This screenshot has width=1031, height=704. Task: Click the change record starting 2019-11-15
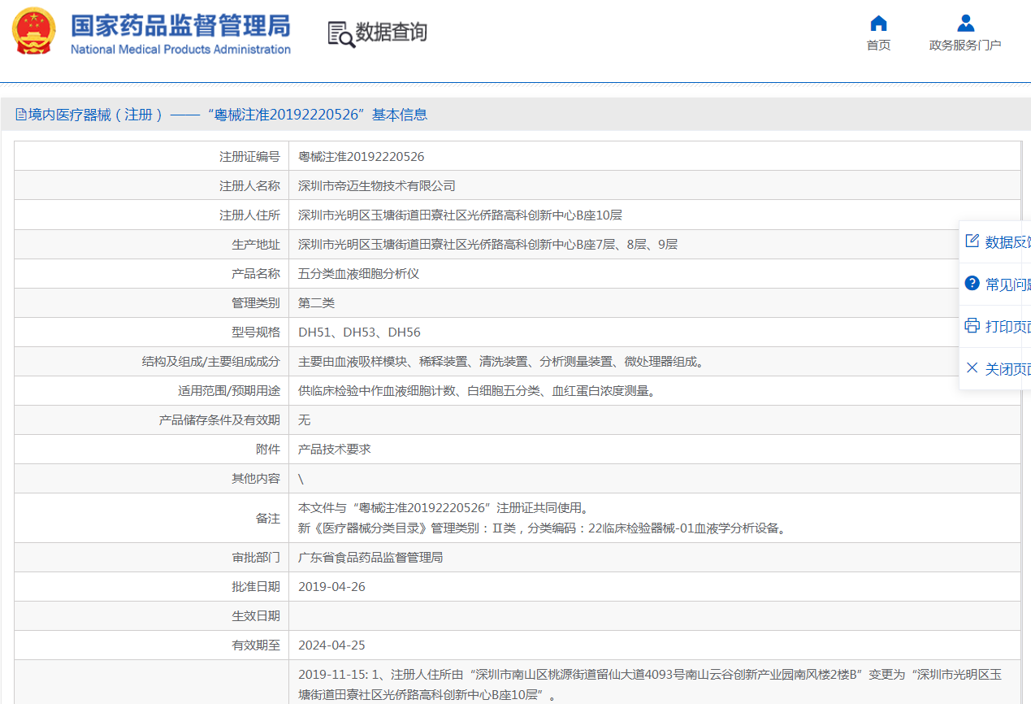650,684
